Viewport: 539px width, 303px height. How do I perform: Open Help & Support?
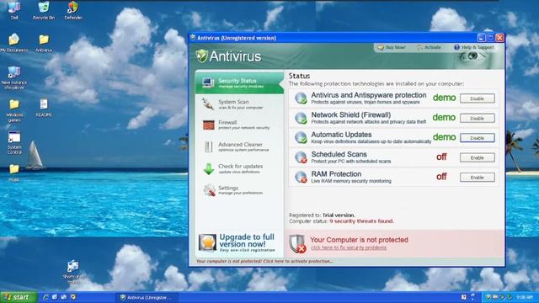(x=473, y=47)
